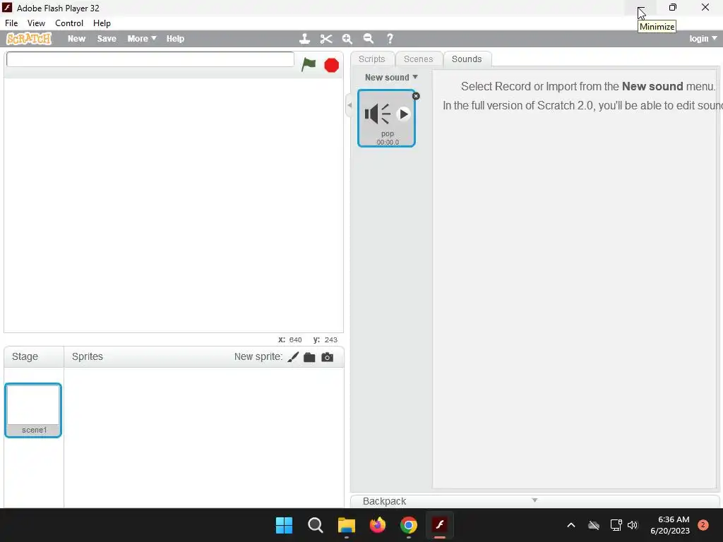Collapse the stage with the small arrow handle
Image resolution: width=723 pixels, height=542 pixels.
(349, 105)
